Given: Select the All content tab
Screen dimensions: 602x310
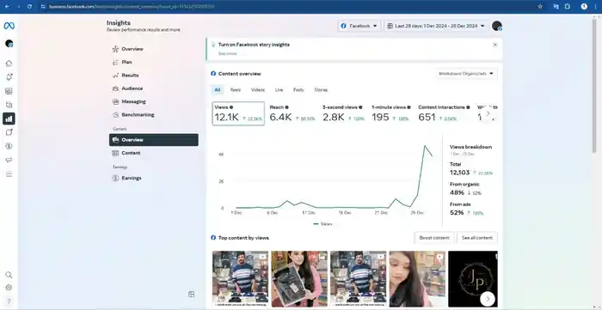Looking at the screenshot, I should 218,90.
